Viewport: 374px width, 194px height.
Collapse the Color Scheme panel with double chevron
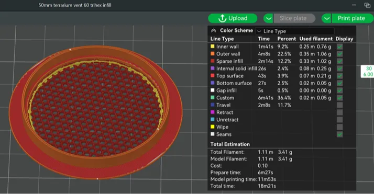214,30
